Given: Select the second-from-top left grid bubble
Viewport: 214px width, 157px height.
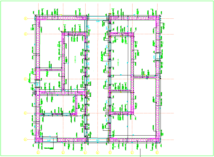Looking at the screenshot, I should tap(25, 34).
